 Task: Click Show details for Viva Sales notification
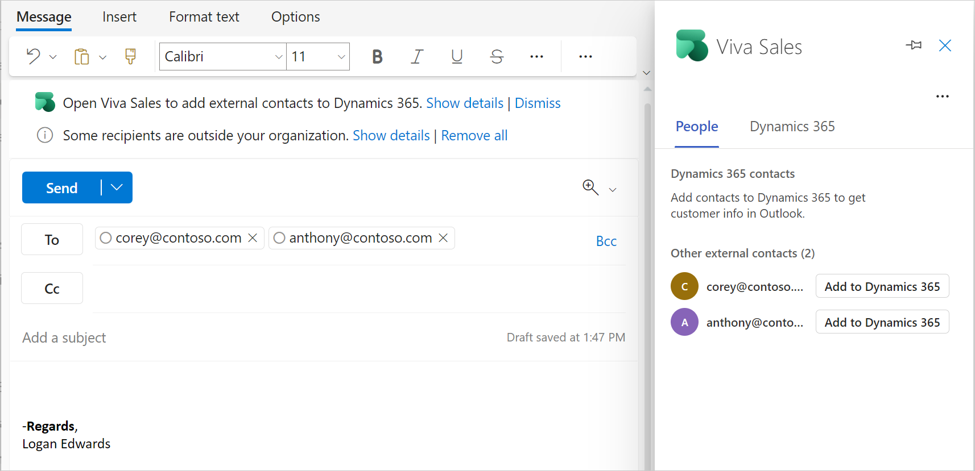[465, 103]
